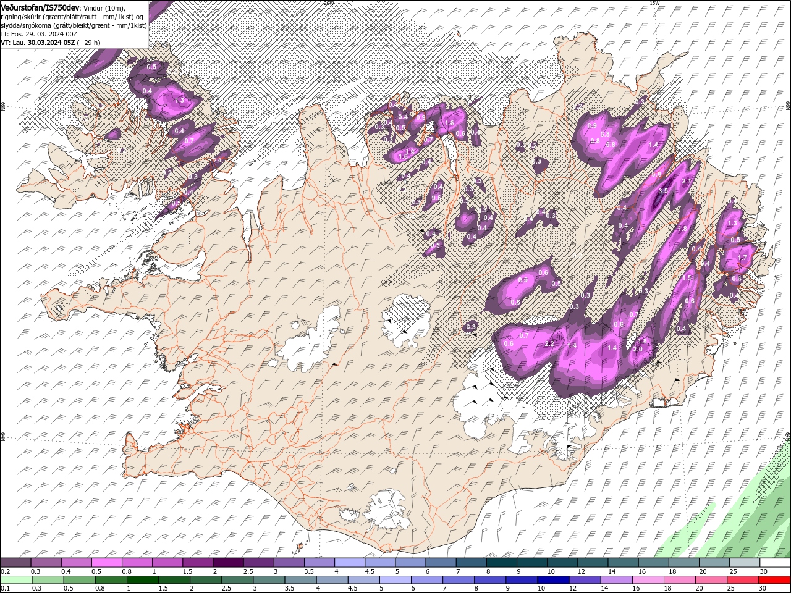
Task: Select the upper legend swatch labeled 4.5
Action: [380, 563]
